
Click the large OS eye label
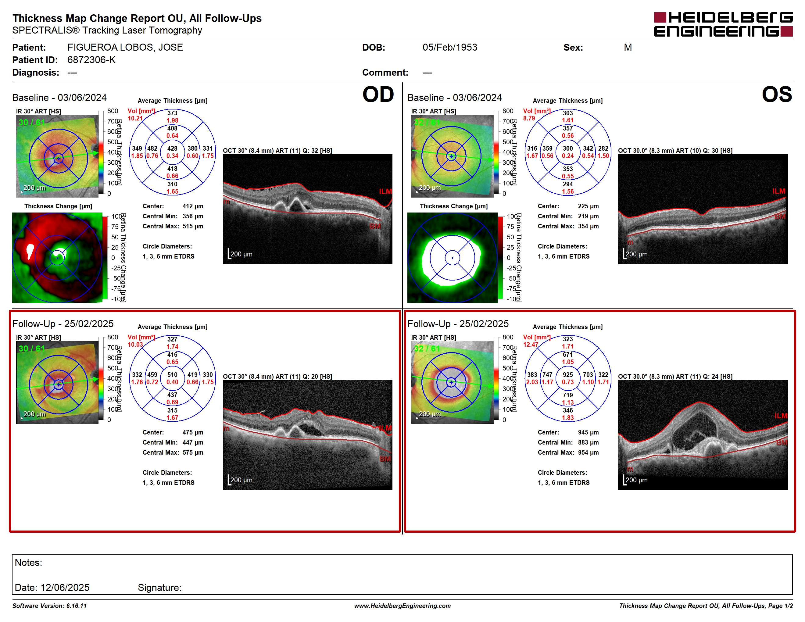click(777, 95)
